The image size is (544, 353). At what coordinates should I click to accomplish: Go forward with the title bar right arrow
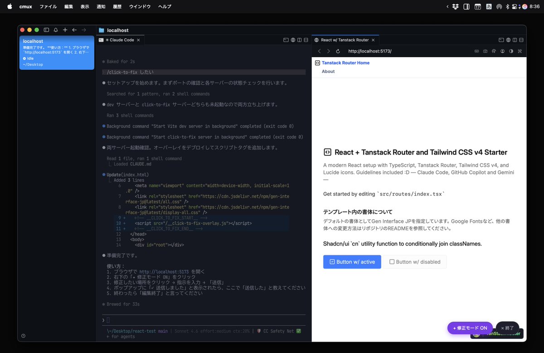click(x=84, y=30)
